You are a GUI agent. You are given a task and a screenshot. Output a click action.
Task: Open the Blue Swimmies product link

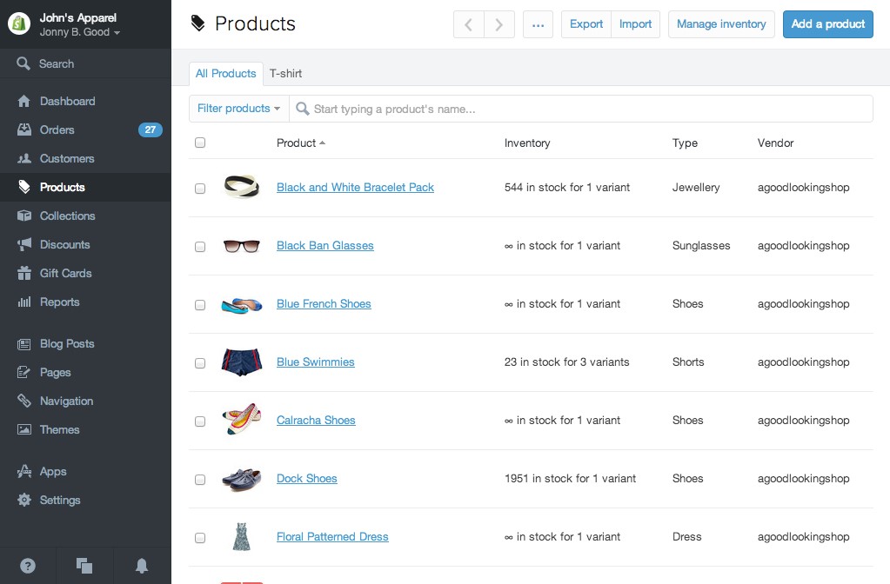pos(315,362)
